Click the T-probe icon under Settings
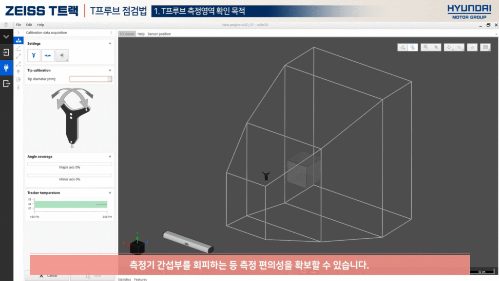This screenshot has width=499, height=281. tap(34, 56)
